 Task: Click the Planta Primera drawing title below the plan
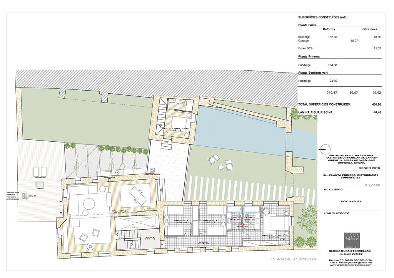pos(294,259)
